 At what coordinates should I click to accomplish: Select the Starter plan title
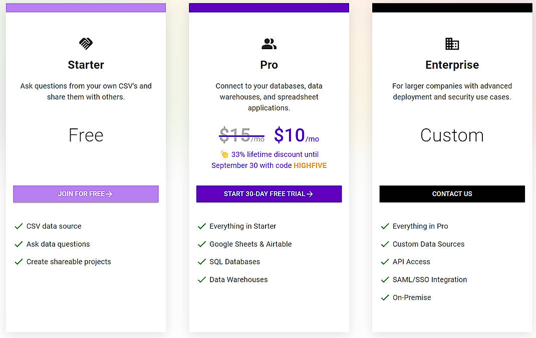pos(85,65)
